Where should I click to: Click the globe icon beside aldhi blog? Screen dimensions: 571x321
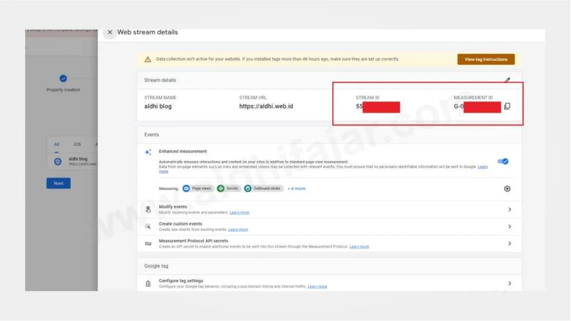57,161
